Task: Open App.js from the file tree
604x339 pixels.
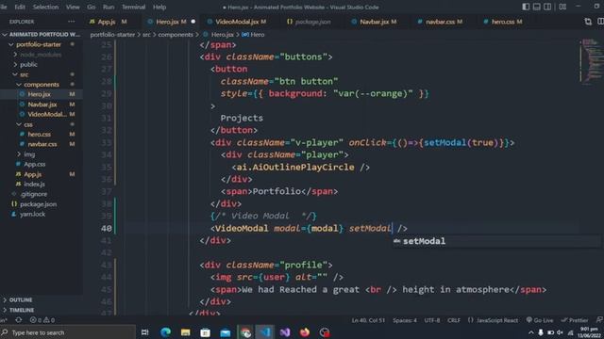Action: (32, 174)
